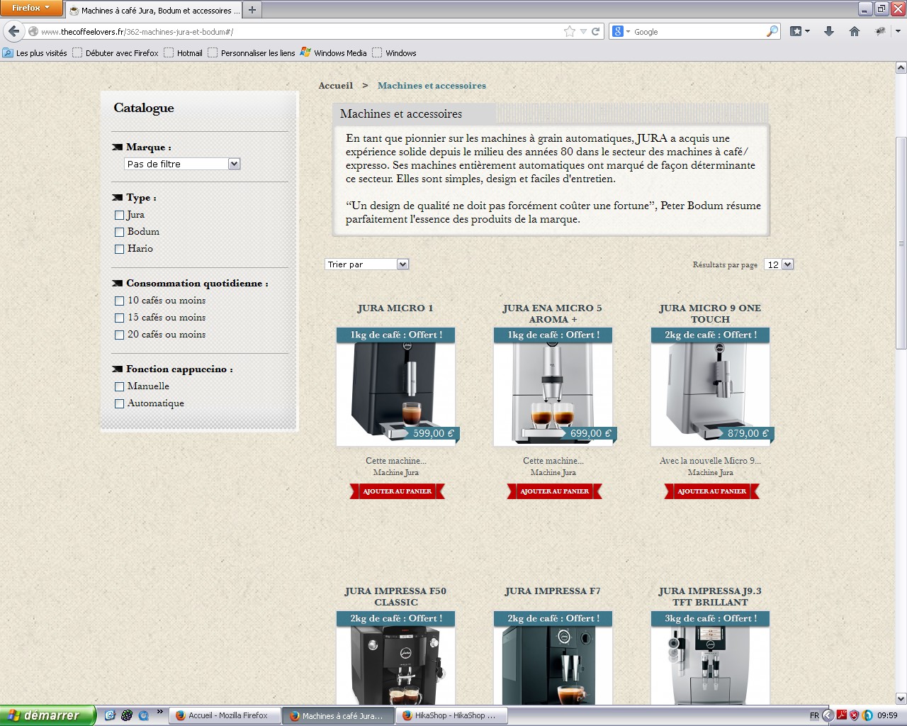The image size is (907, 726).
Task: Select the 'Machines à café Jura, Bodum' browser tab
Action: pyautogui.click(x=154, y=10)
